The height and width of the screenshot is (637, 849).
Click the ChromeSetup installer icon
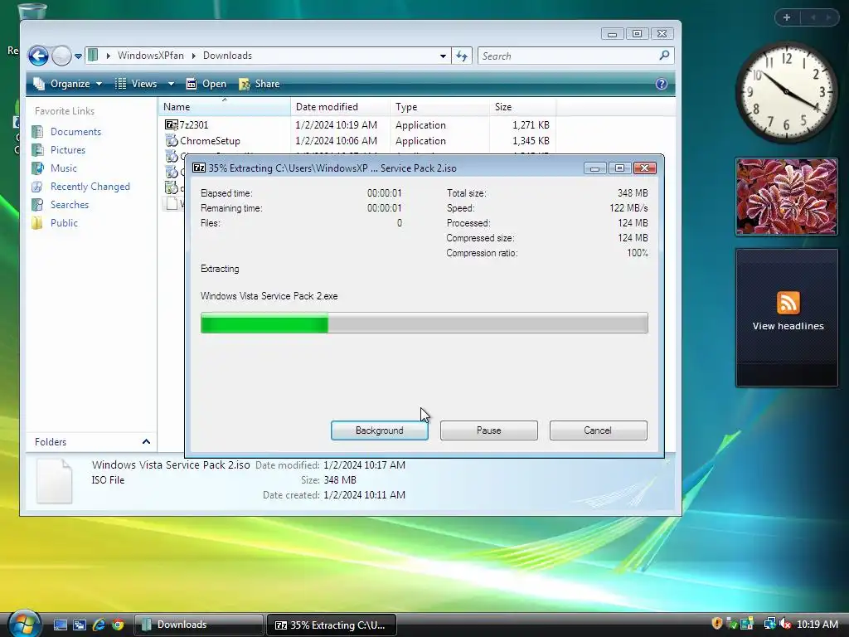pos(171,141)
